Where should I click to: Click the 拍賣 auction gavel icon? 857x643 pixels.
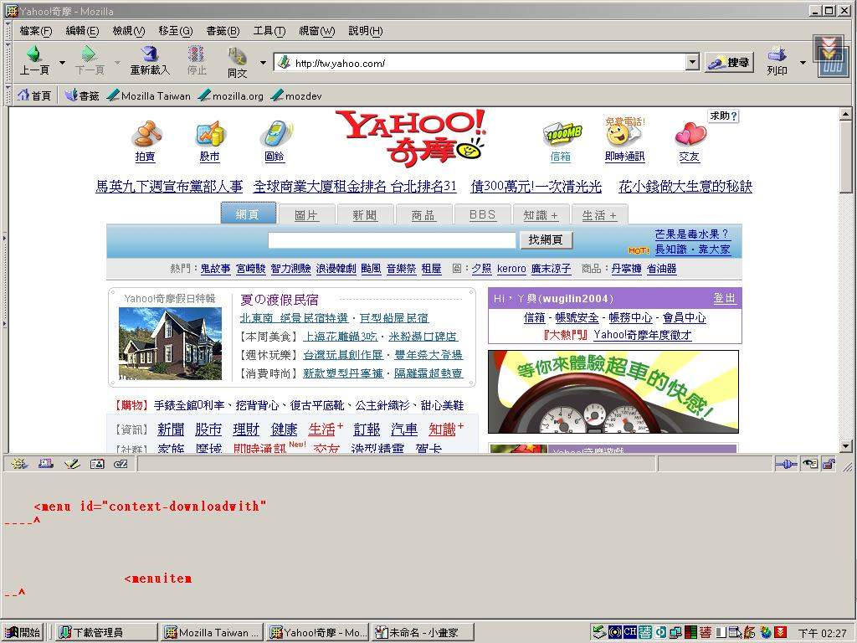146,135
